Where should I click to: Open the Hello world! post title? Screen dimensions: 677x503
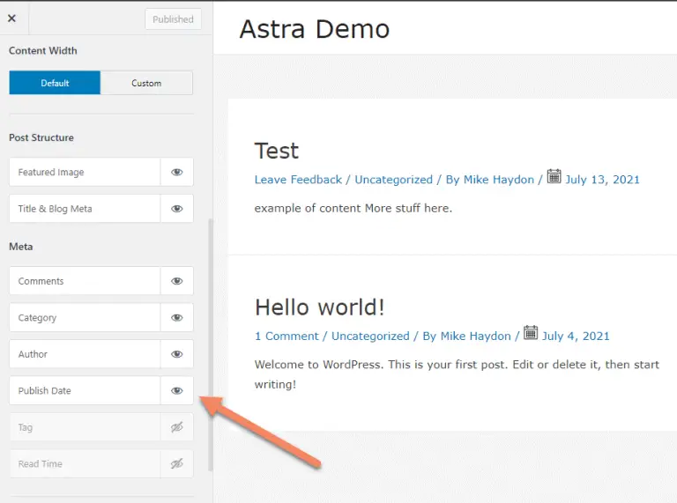[x=319, y=307]
